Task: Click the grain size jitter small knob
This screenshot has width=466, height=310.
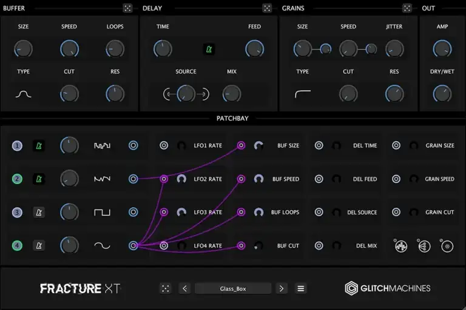Action: [326, 49]
